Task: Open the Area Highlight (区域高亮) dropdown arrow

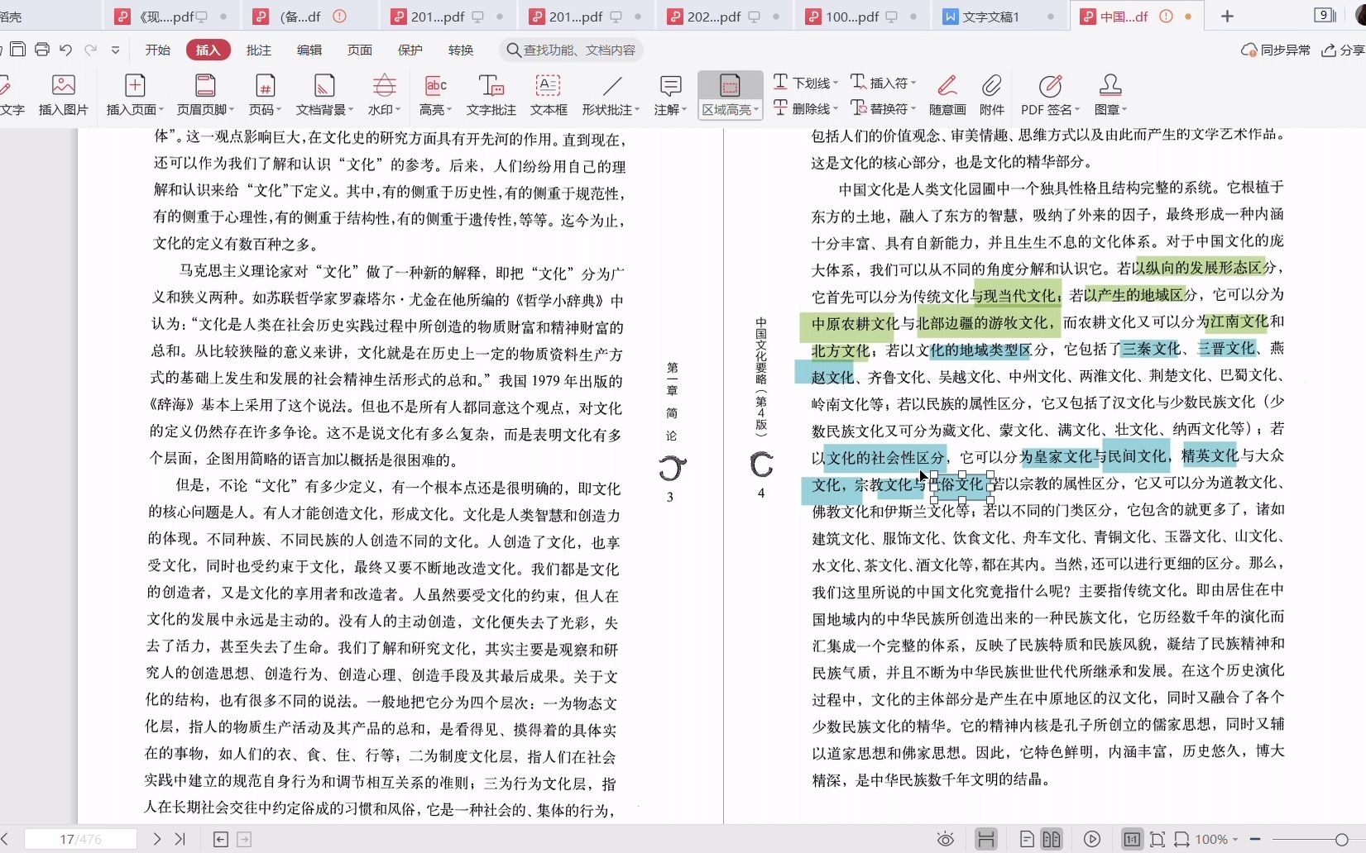Action: tap(756, 110)
